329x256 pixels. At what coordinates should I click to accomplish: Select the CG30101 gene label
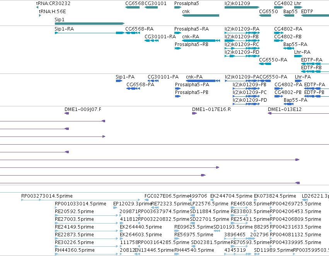(x=155, y=3)
